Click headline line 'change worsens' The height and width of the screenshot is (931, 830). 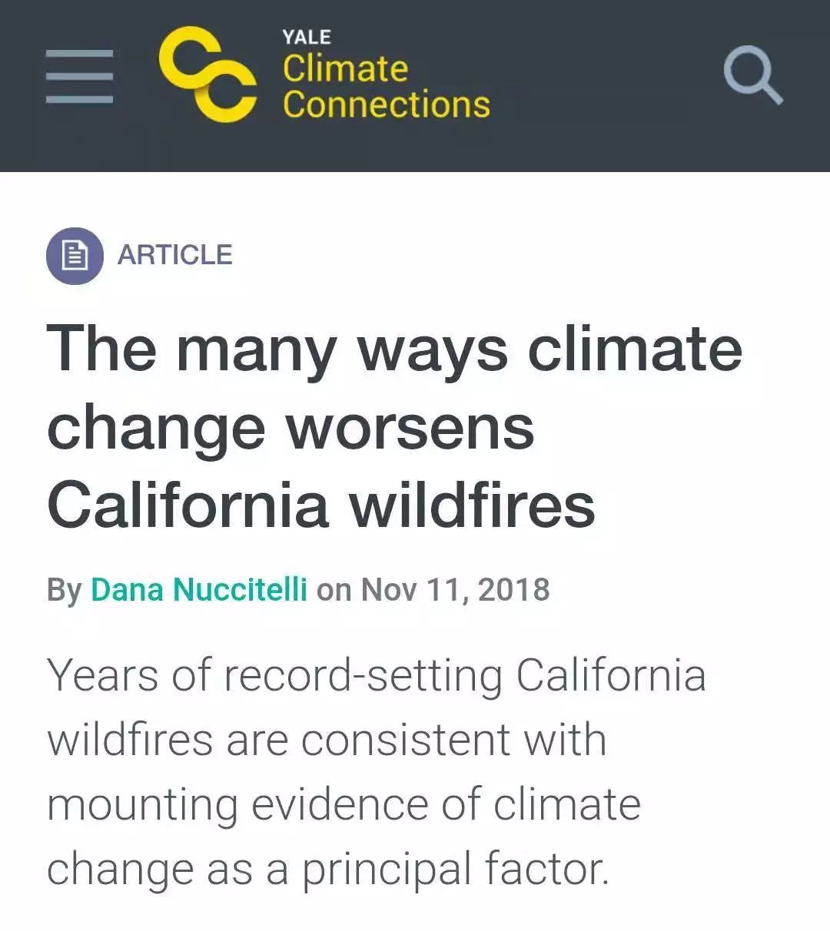[290, 427]
